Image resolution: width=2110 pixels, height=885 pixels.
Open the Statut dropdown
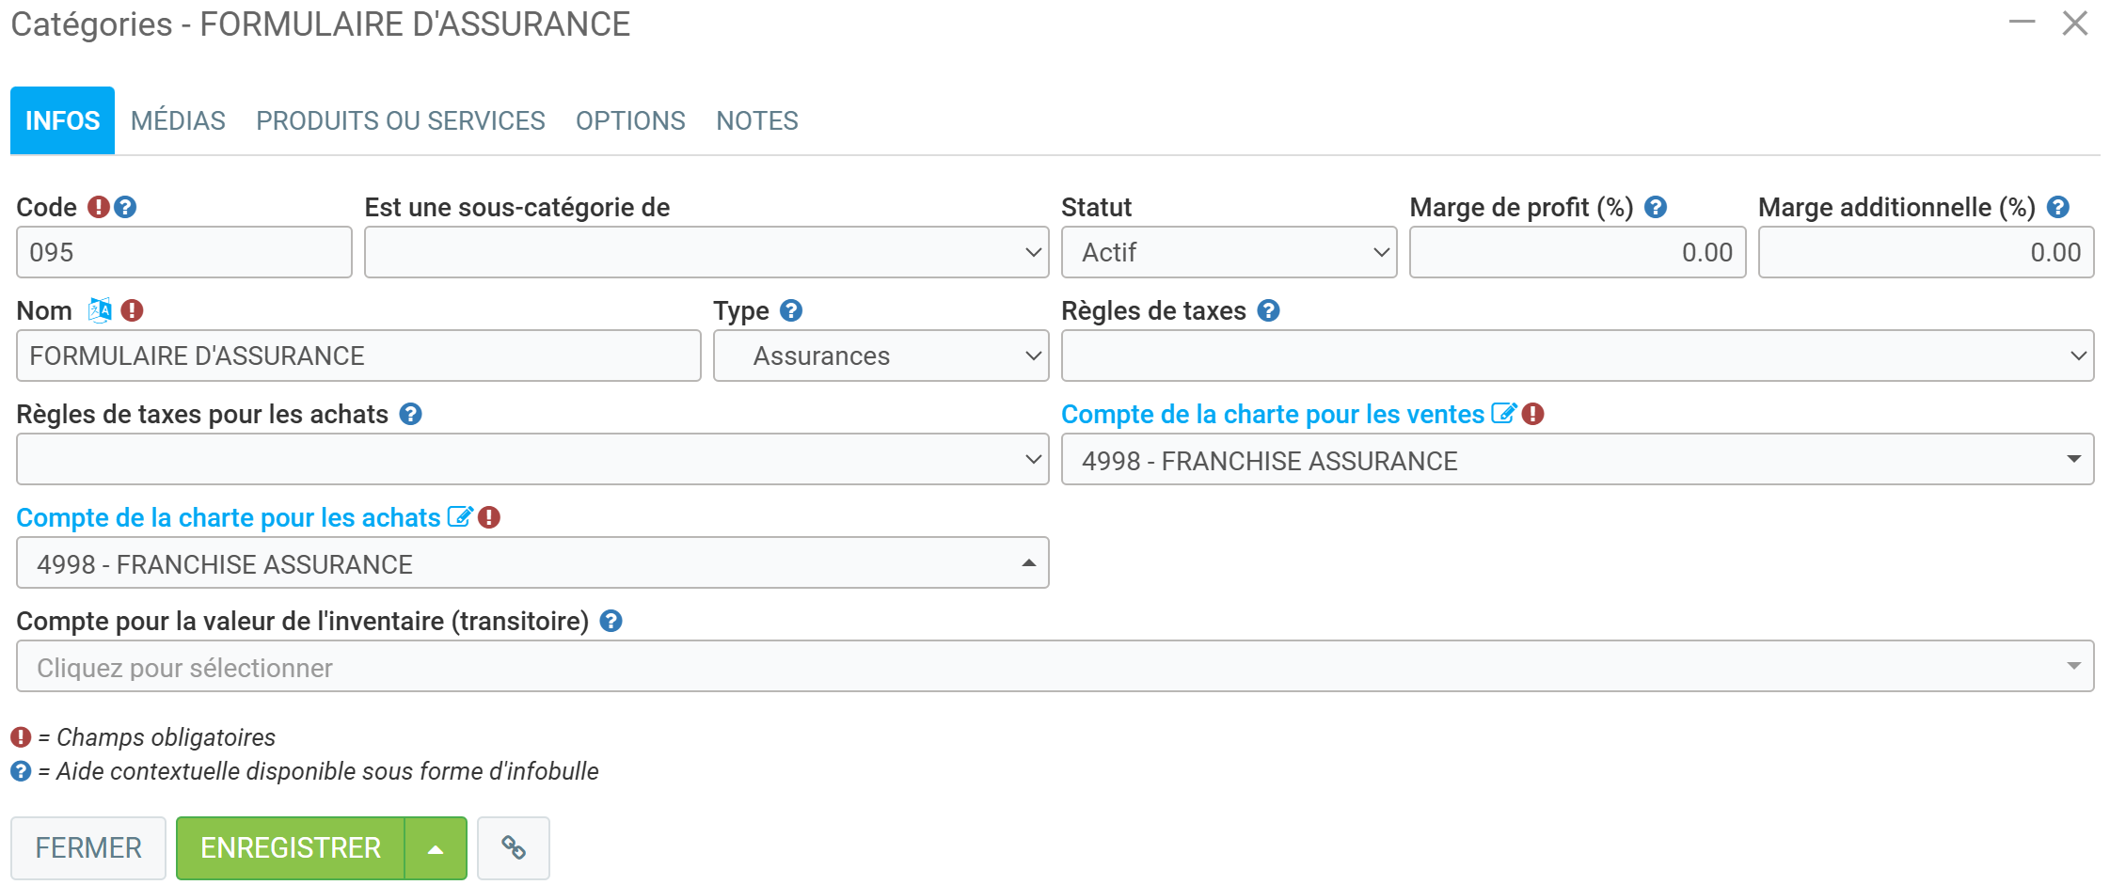pos(1229,252)
